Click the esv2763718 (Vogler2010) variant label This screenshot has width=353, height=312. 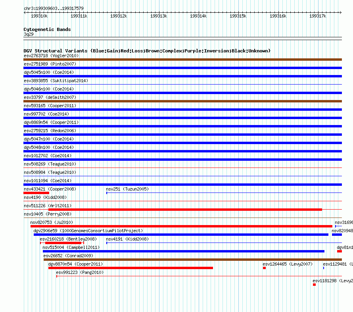[51, 56]
